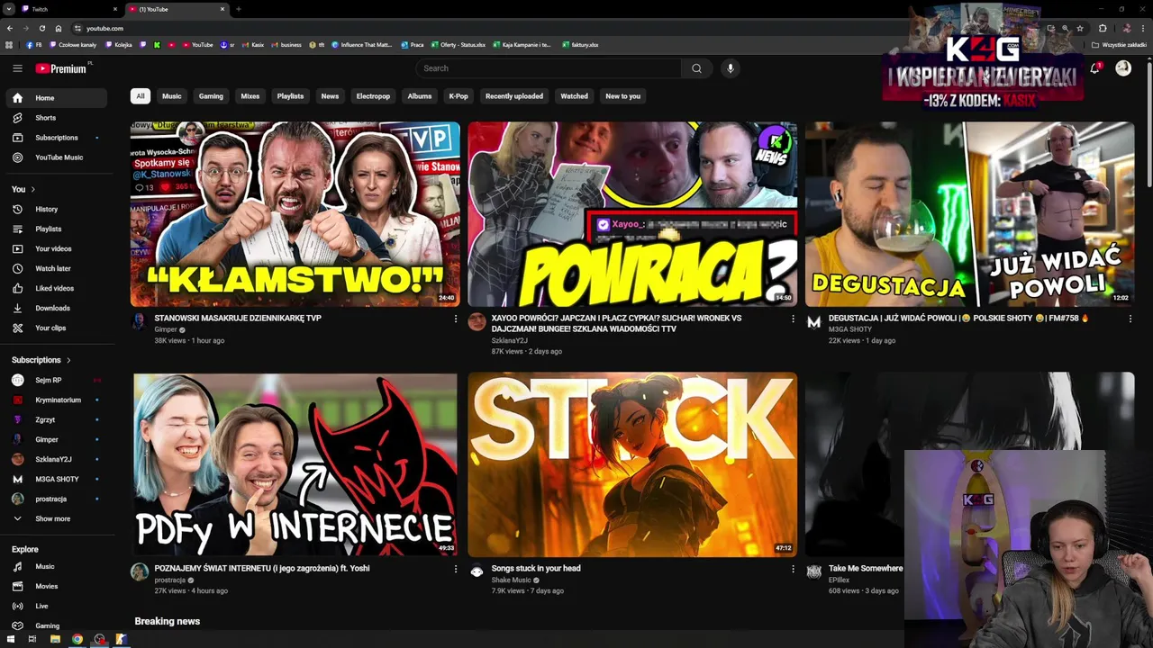Expand Subscriptions section header
This screenshot has width=1153, height=648.
(41, 360)
